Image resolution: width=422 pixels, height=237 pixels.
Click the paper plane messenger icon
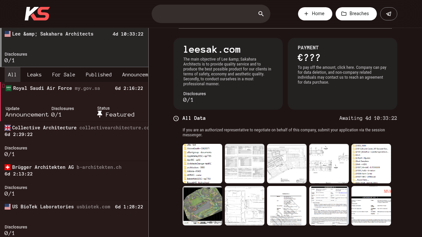[x=389, y=14]
